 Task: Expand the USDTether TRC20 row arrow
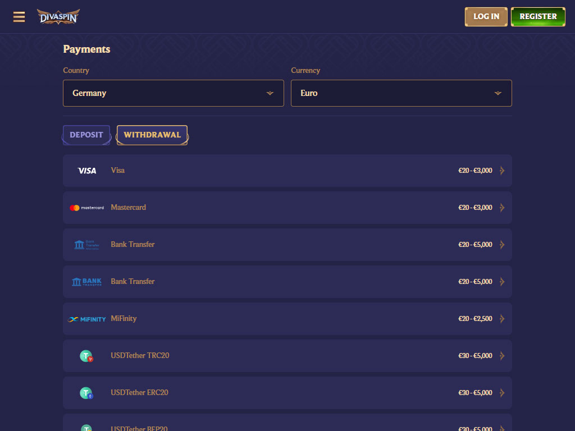502,355
